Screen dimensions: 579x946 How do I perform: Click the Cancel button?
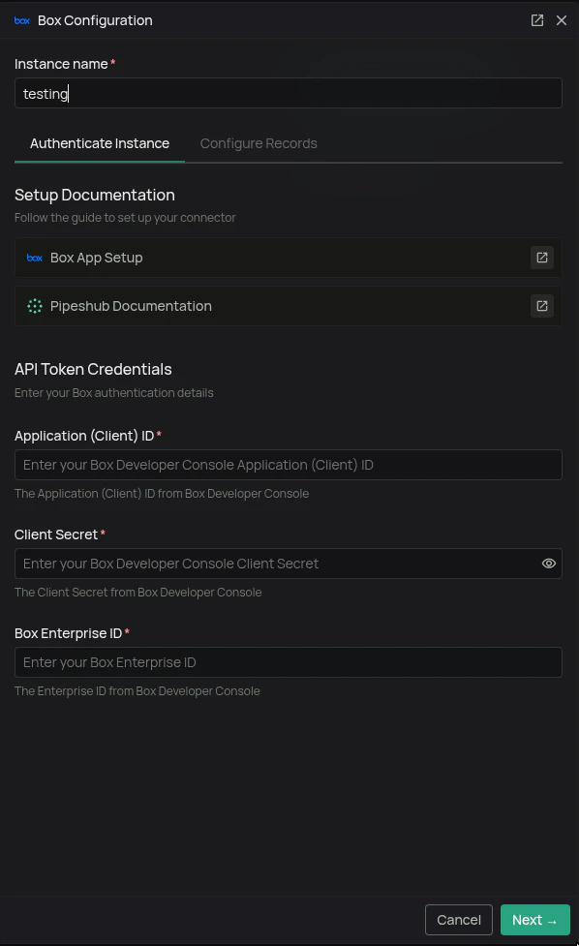(458, 920)
